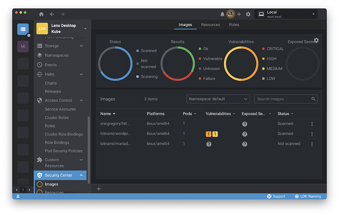Open the Namespace: default dropdown

coord(218,99)
